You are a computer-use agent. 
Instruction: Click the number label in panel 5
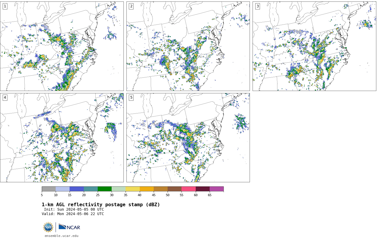[131, 97]
